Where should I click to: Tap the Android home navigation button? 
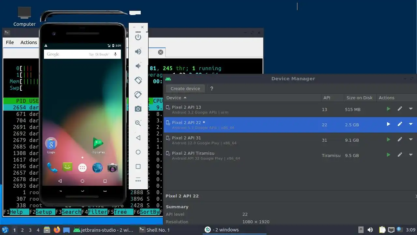click(82, 181)
